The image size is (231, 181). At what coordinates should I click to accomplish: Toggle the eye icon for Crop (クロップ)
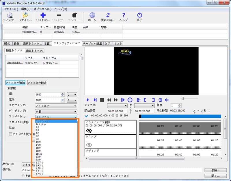coord(89,145)
